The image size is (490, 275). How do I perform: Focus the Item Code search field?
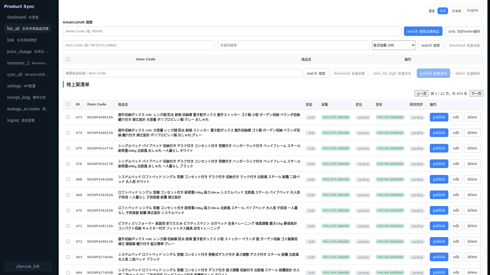pos(139,45)
